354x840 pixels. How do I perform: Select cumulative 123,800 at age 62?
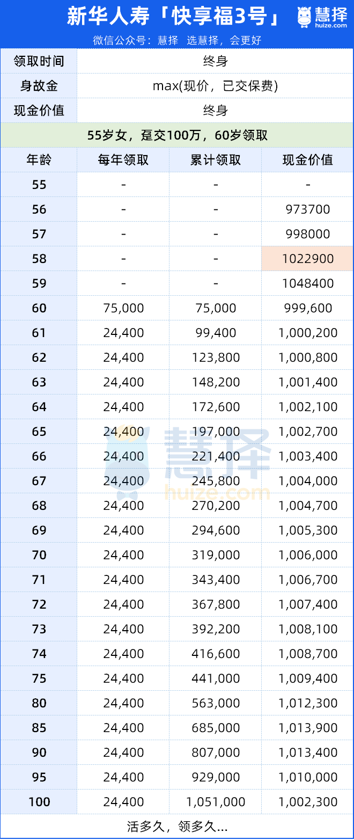216,357
